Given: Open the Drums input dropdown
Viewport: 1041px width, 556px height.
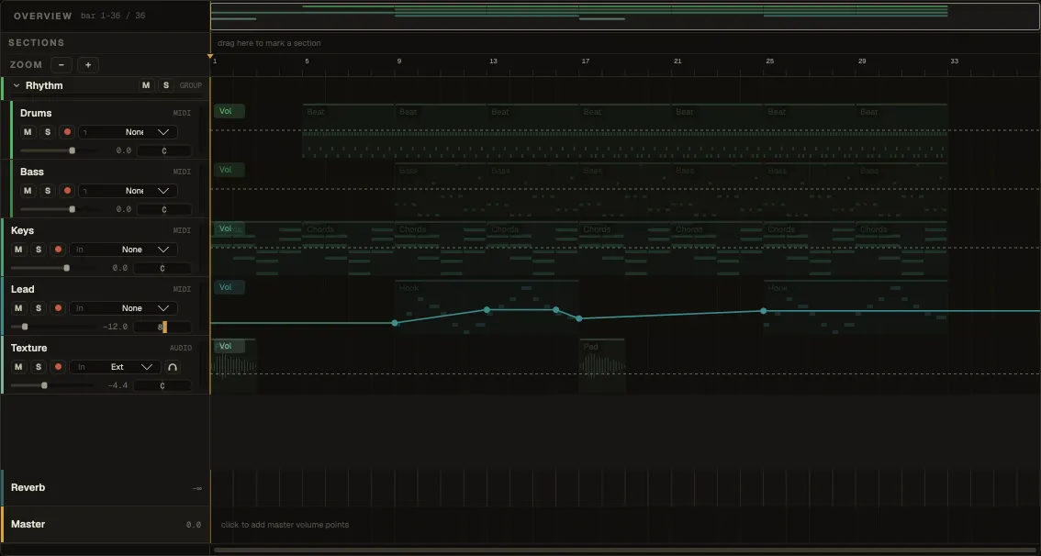Looking at the screenshot, I should [129, 132].
